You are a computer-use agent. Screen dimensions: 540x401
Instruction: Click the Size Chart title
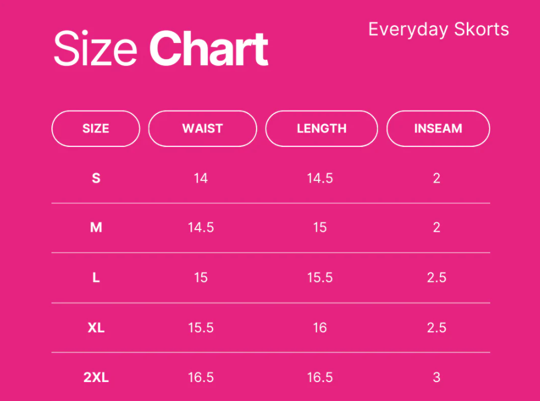[x=161, y=49]
